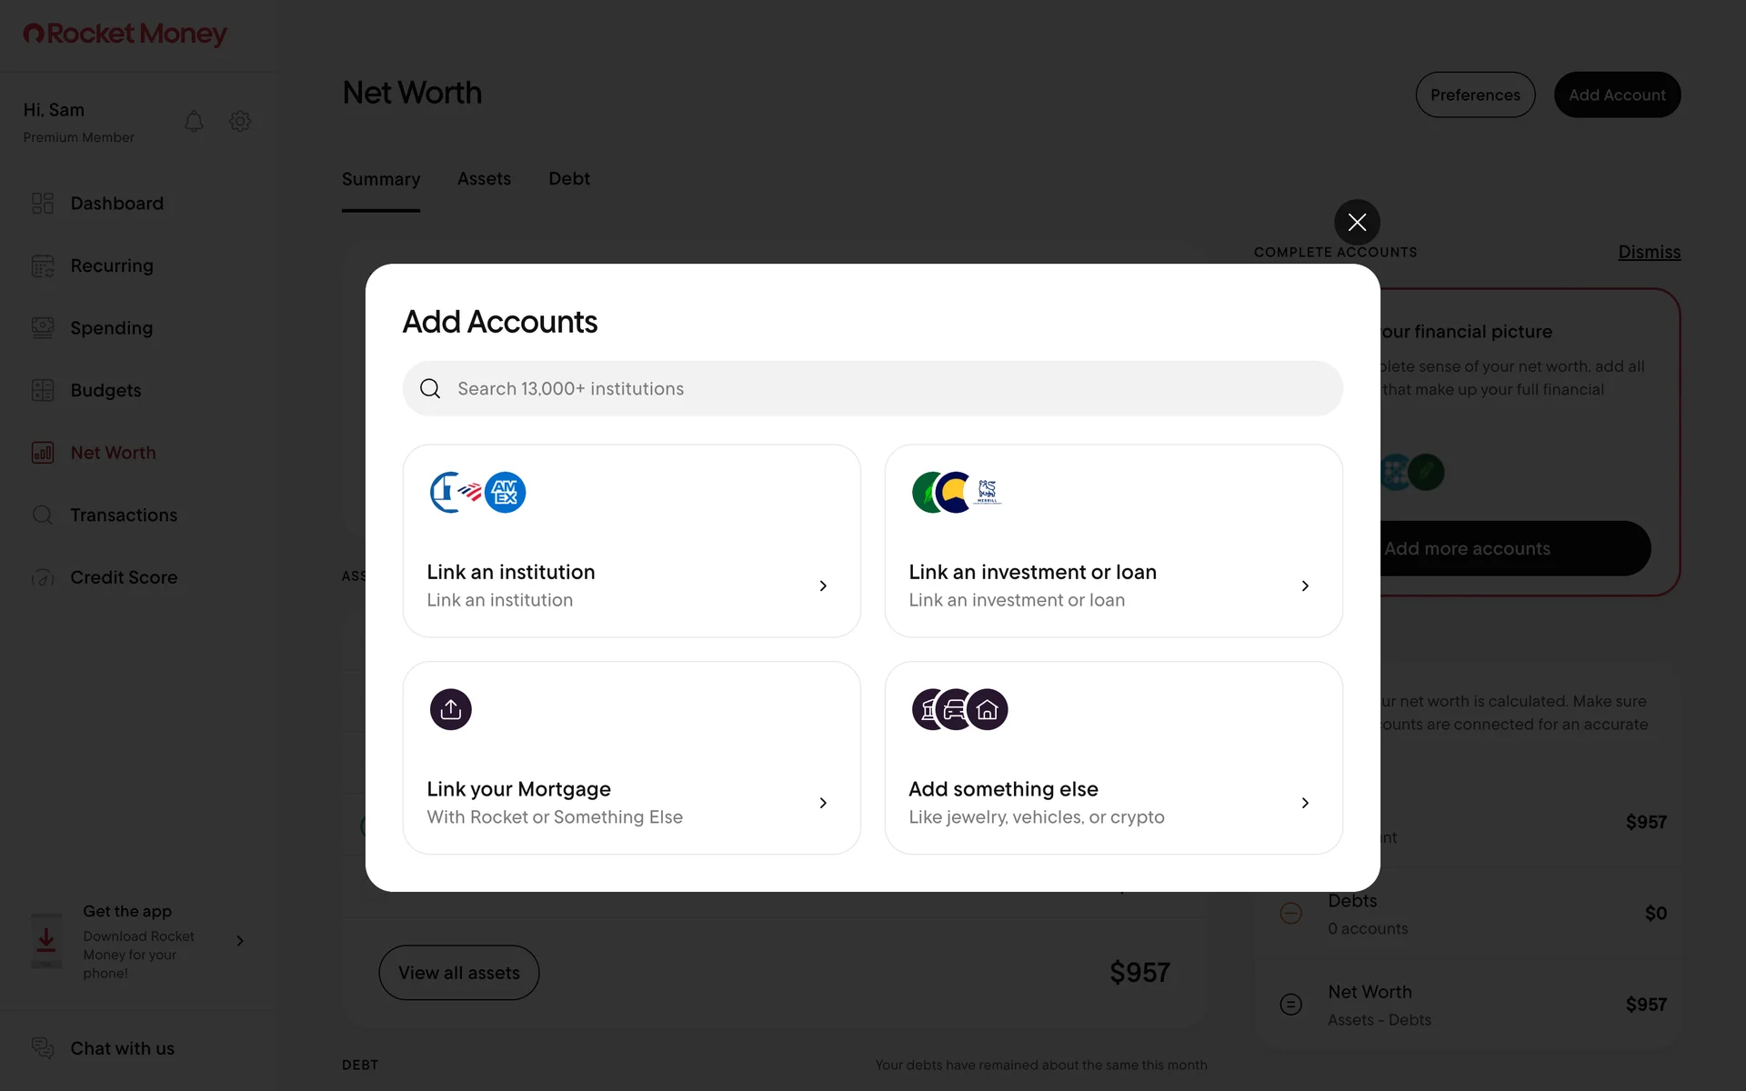Expand Link an investment or loan chevron
1746x1091 pixels.
[x=1305, y=586]
